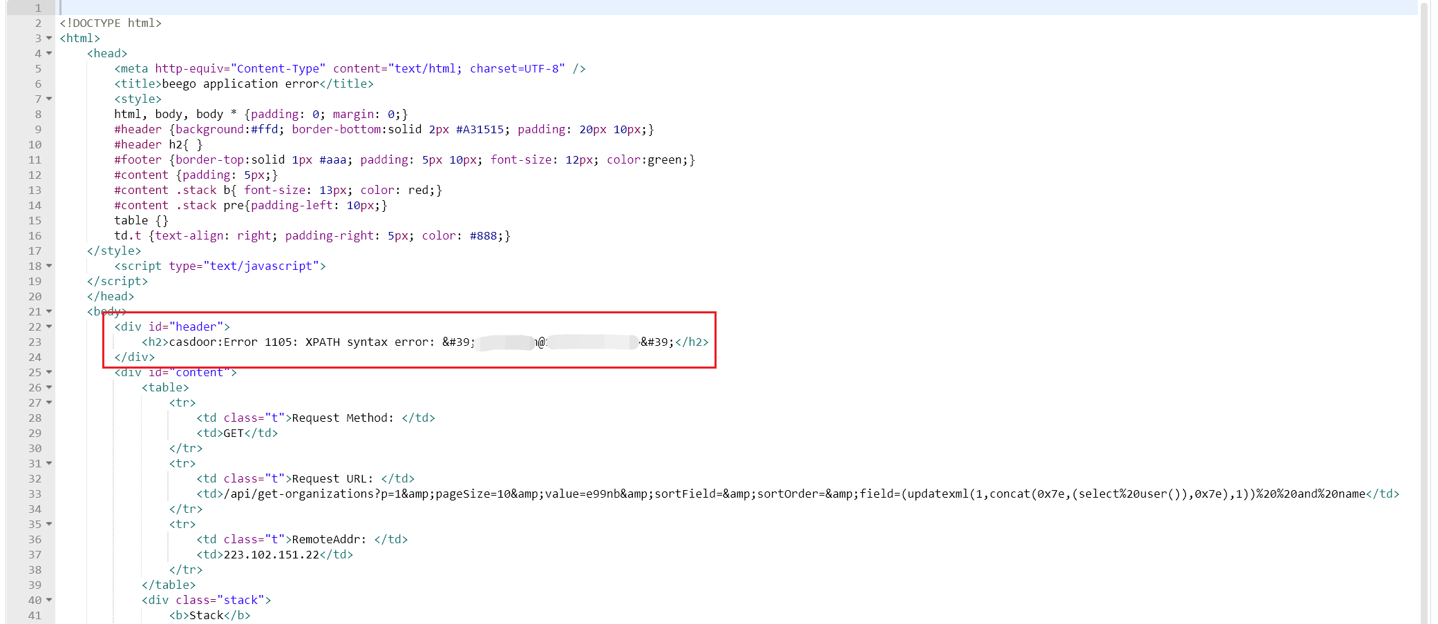Screen dimensions: 1438x624
Task: Collapse the table fold at line 26
Action: click(49, 387)
